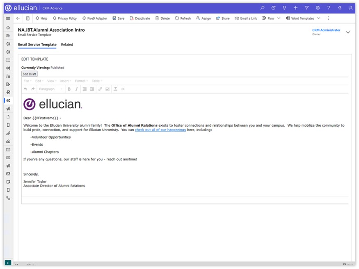Click into the template body text area
359x269 pixels.
point(185,145)
